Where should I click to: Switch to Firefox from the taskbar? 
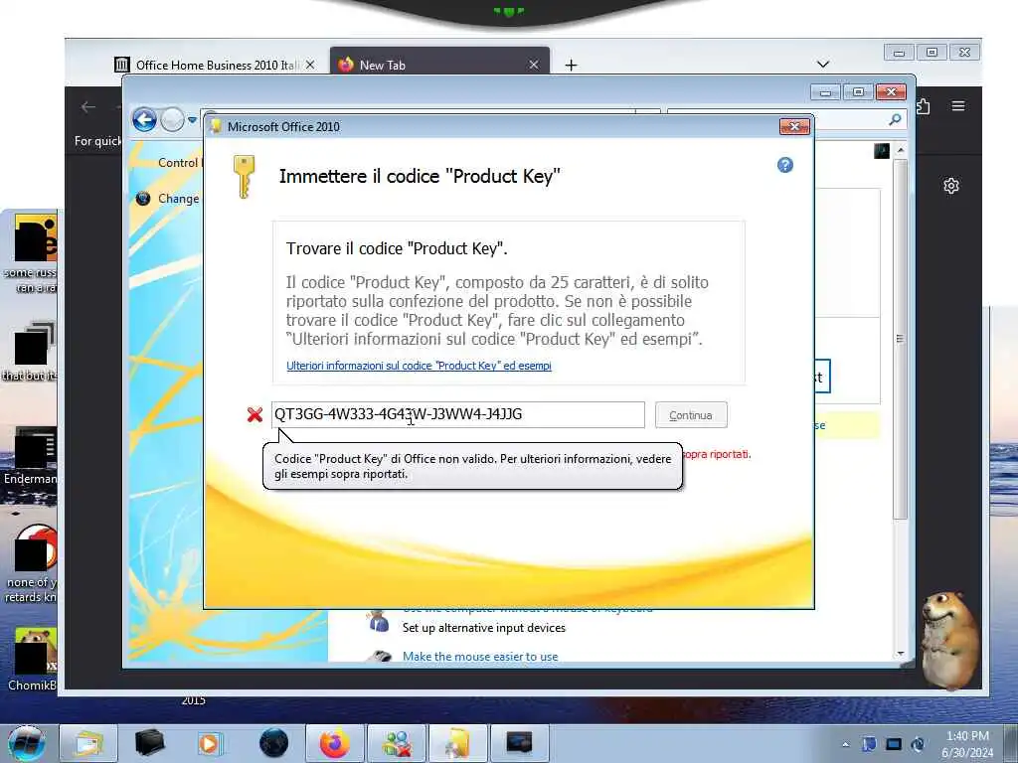(335, 743)
